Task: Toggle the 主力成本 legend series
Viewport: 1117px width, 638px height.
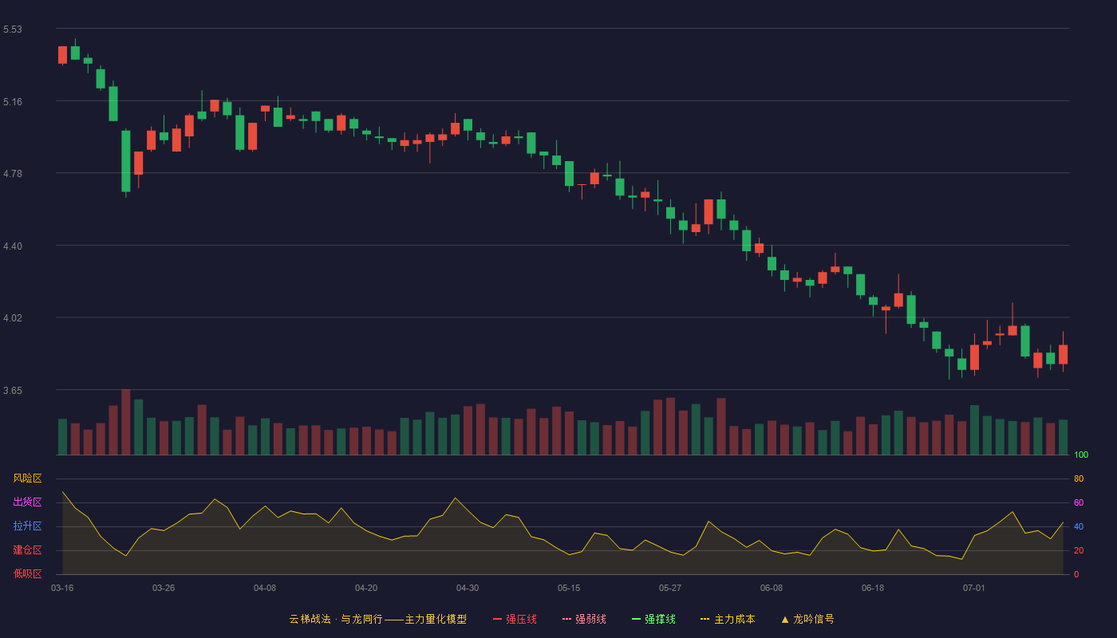Action: (728, 619)
